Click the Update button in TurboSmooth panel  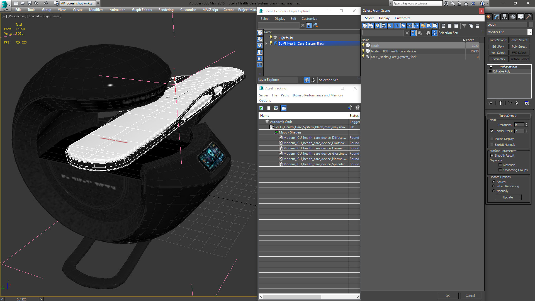[508, 197]
